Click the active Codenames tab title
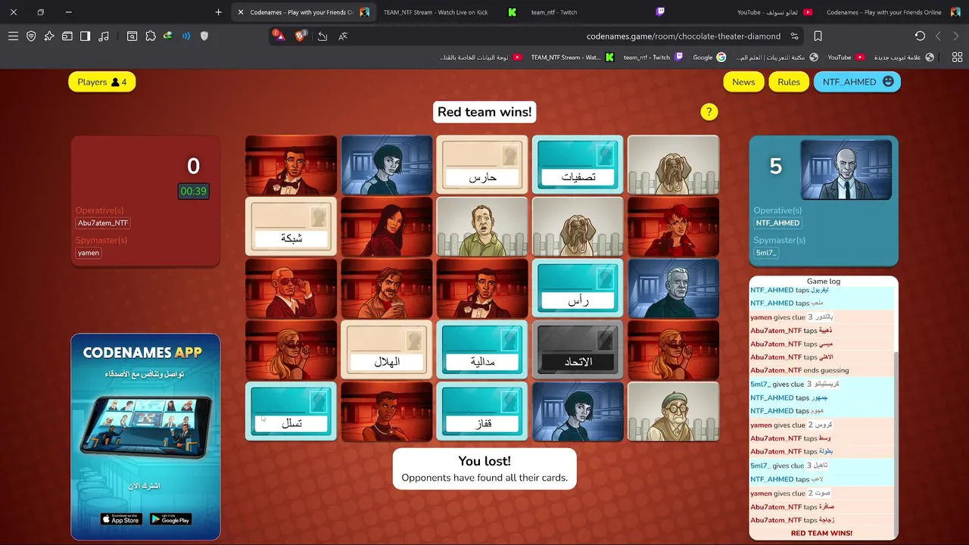Image resolution: width=969 pixels, height=545 pixels. (x=301, y=12)
